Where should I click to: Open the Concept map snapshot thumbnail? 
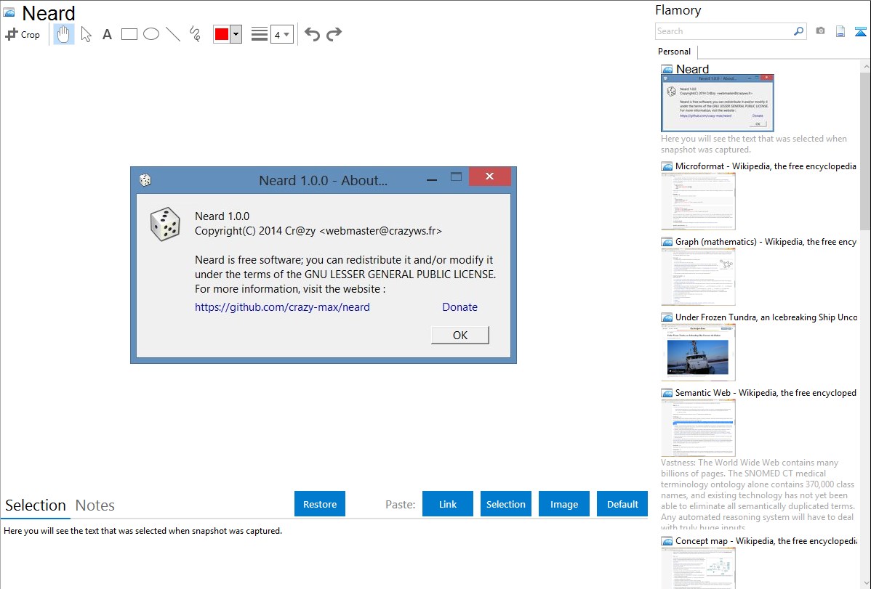click(x=698, y=568)
